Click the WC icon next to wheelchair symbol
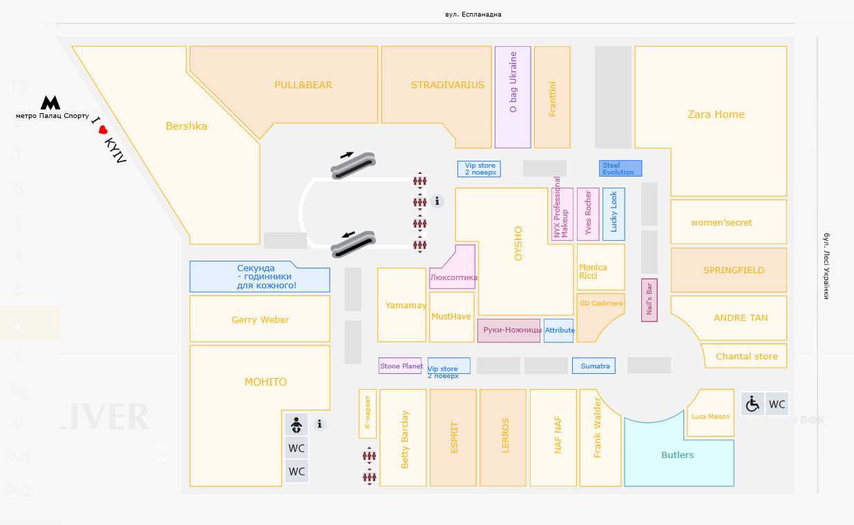Image resolution: width=854 pixels, height=525 pixels. click(x=777, y=404)
